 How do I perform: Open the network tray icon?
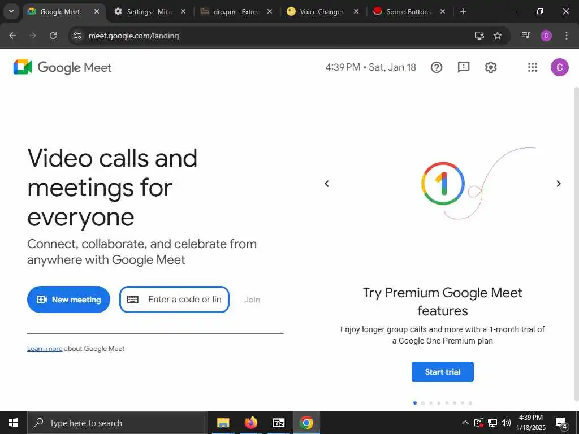pyautogui.click(x=492, y=423)
